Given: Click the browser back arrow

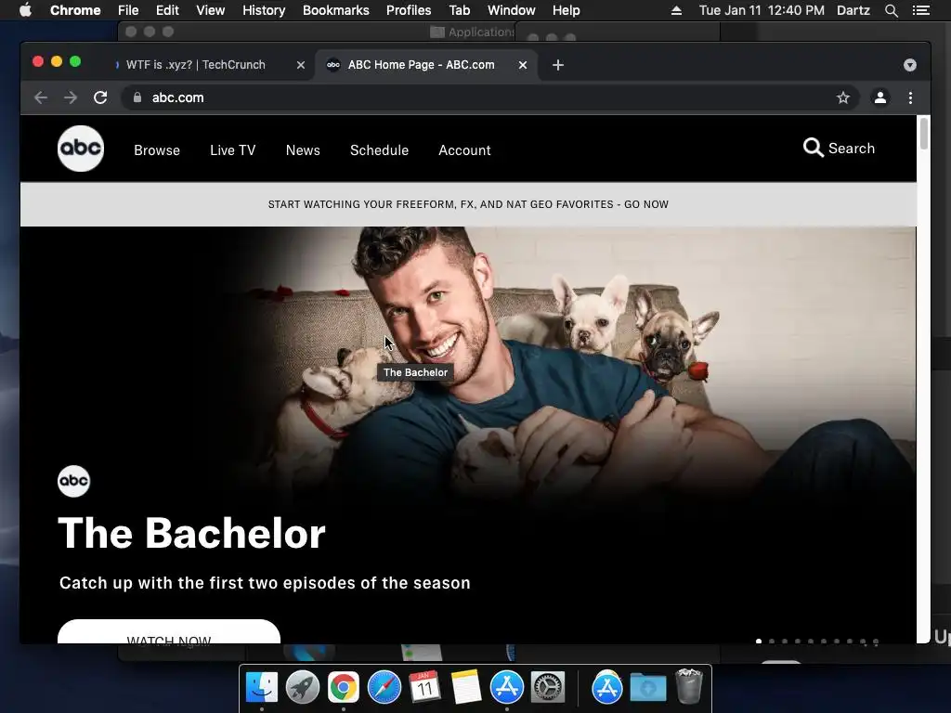Looking at the screenshot, I should click(x=41, y=97).
